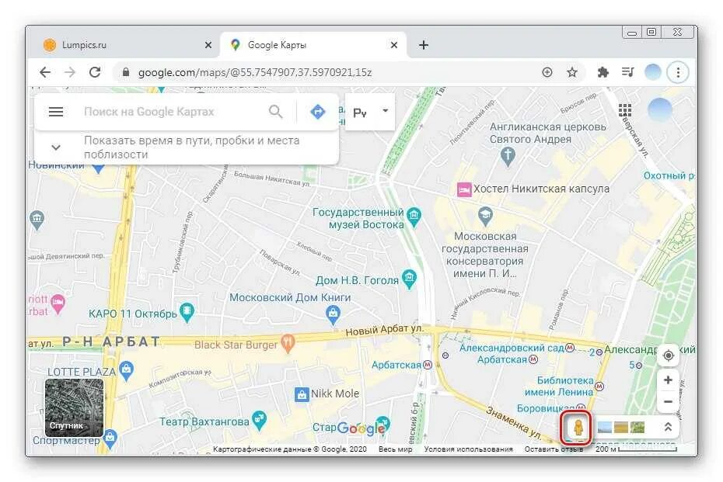Click the Московский Дом Книги shopping pin
723x482 pixels.
333,315
